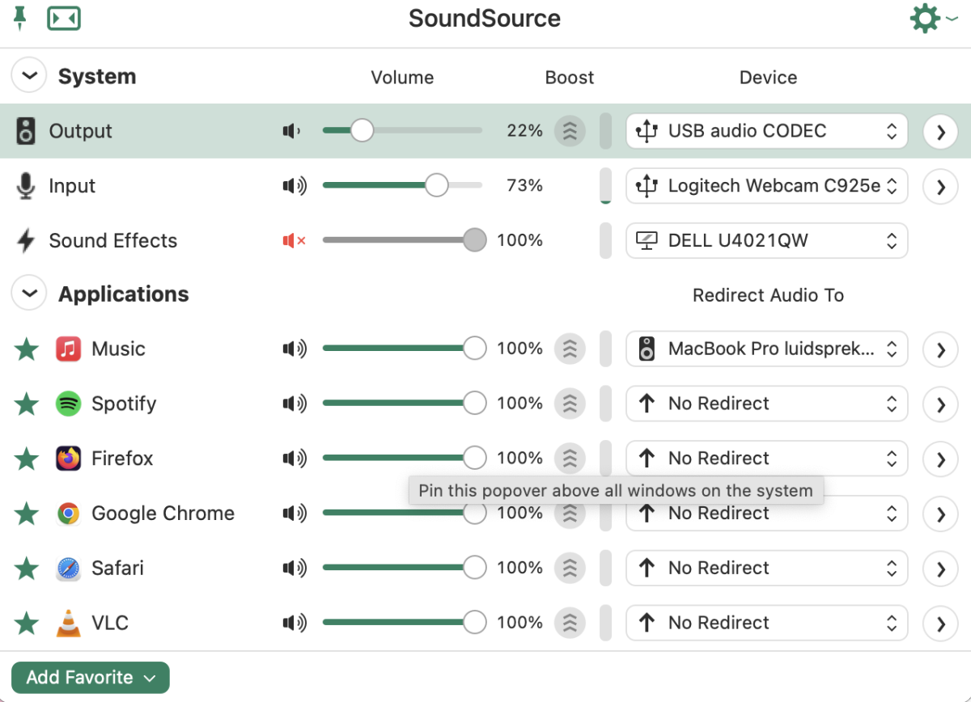The height and width of the screenshot is (702, 971).
Task: Open Sound Effects device dropdown DELL U4021QW
Action: tap(767, 240)
